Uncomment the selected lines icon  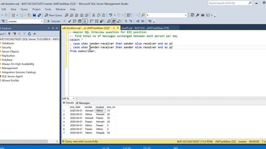click(131, 21)
